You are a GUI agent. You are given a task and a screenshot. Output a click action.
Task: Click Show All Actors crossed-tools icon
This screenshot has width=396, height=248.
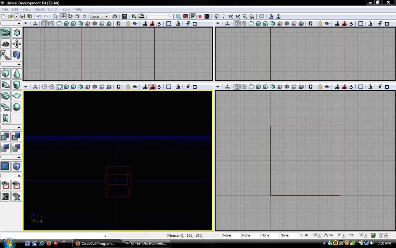tap(17, 196)
